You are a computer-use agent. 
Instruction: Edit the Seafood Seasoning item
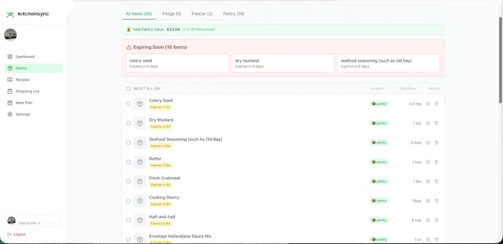428,143
